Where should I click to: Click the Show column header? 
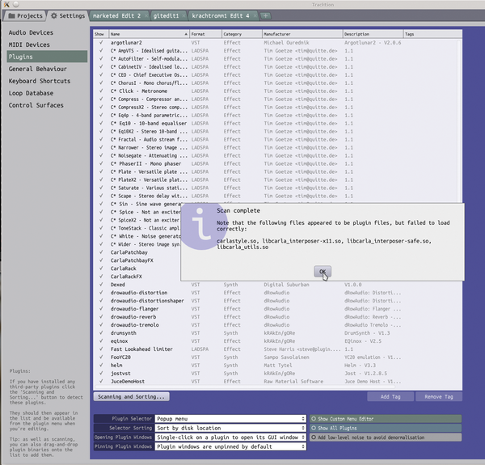[101, 34]
